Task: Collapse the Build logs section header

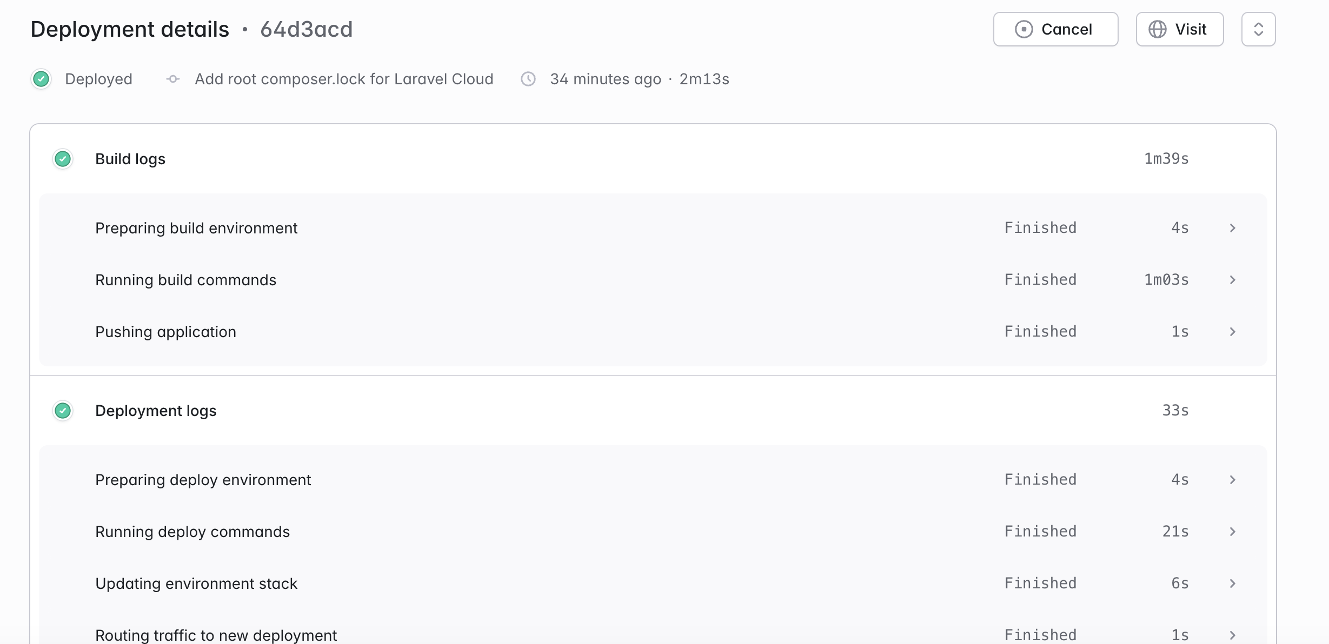Action: tap(130, 159)
